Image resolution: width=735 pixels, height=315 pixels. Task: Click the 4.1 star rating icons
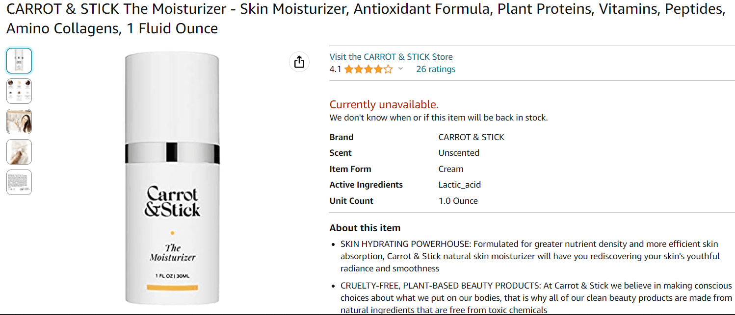[368, 70]
